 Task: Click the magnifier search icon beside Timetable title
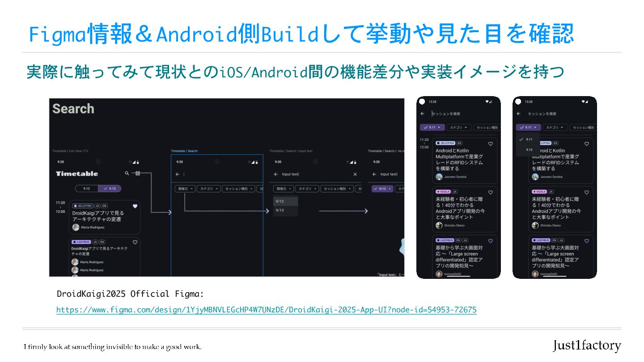(x=127, y=173)
